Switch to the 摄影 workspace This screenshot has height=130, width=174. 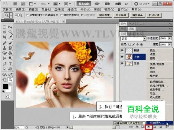pyautogui.click(x=108, y=4)
